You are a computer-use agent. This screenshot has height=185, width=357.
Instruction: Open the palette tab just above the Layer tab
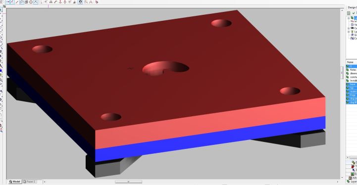coord(352,178)
